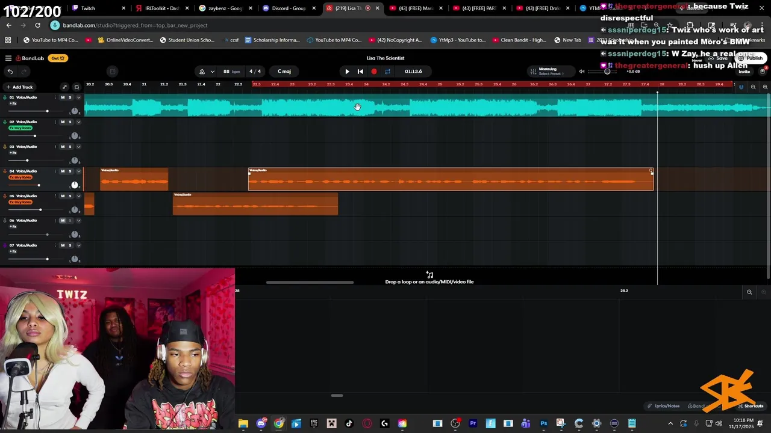Click Add Track button

(19, 87)
